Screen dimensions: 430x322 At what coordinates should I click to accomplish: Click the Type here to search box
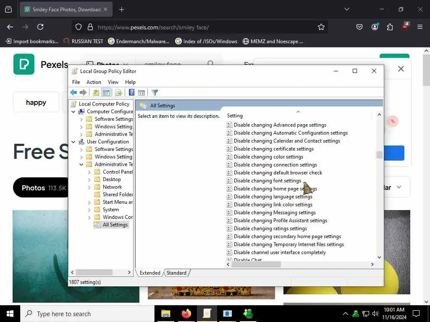(x=87, y=314)
